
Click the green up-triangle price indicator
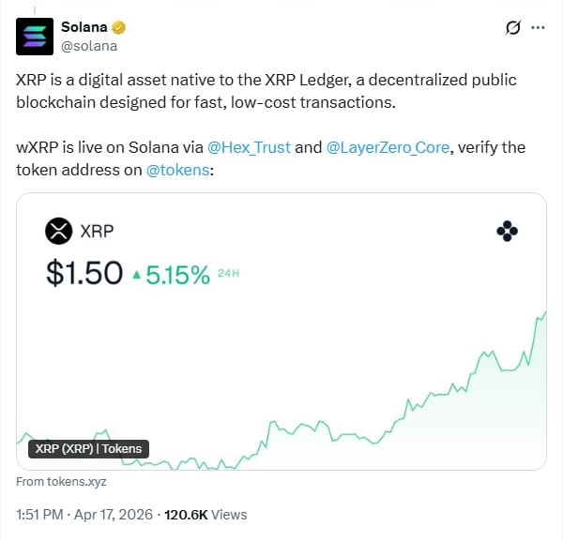(137, 275)
